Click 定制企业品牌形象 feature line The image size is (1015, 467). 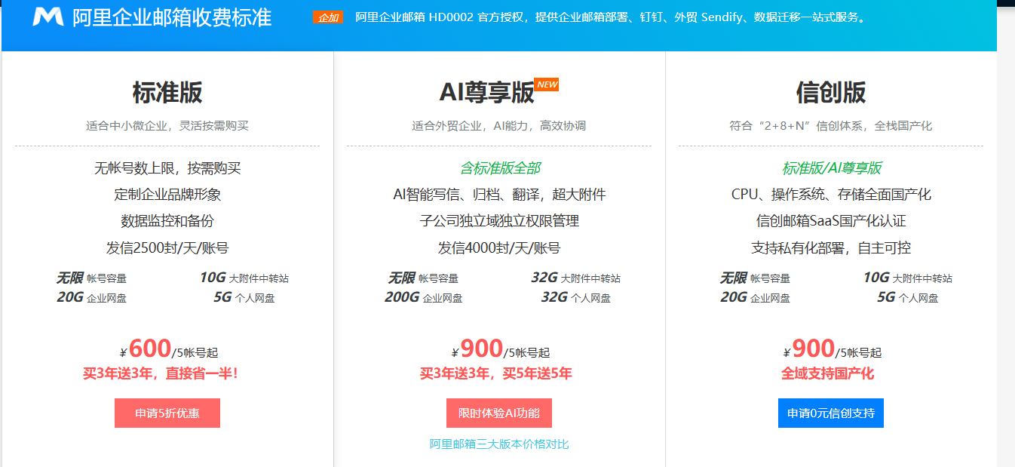click(167, 195)
